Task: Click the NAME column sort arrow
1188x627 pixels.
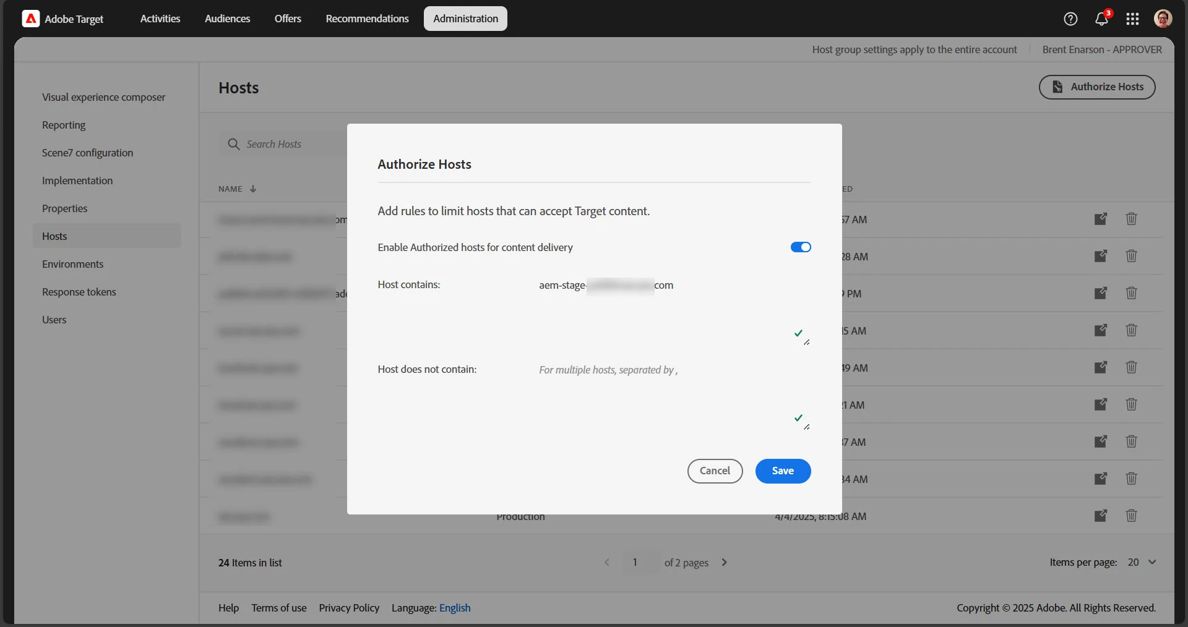Action: (252, 189)
